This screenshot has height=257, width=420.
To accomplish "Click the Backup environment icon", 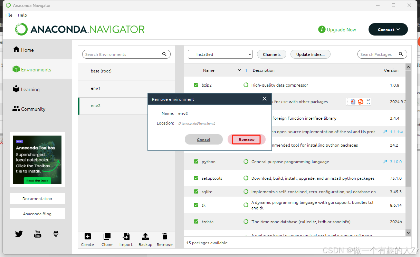I will [x=145, y=236].
